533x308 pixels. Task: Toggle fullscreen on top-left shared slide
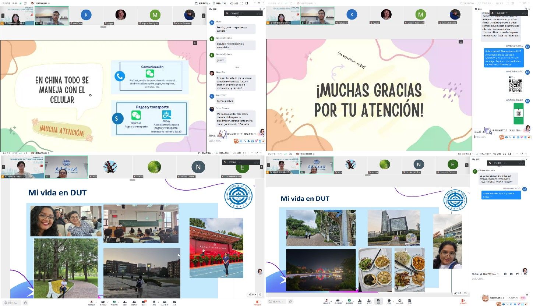pos(195,43)
